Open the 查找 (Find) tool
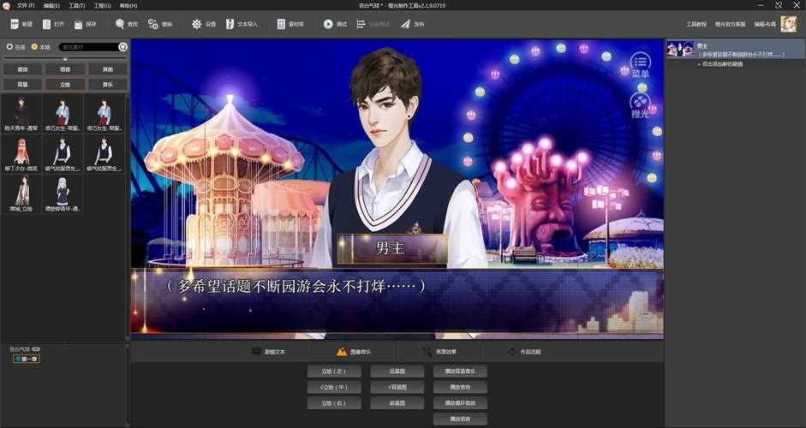The height and width of the screenshot is (428, 806). 119,24
